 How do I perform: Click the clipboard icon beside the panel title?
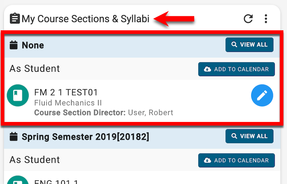click(14, 18)
